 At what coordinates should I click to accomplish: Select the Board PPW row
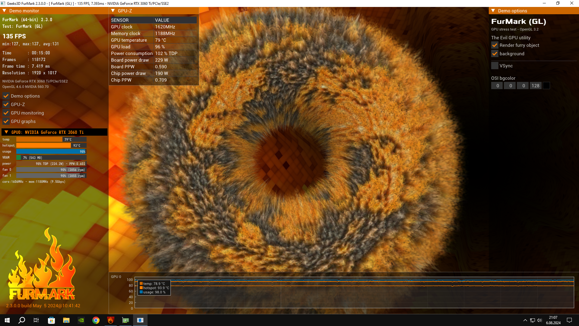(154, 67)
